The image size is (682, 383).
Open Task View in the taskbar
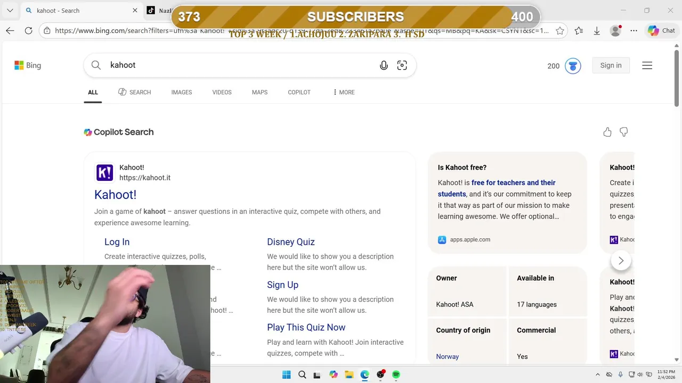pos(318,374)
